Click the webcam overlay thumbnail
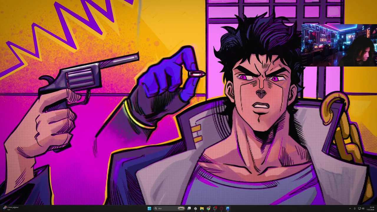The width and height of the screenshot is (377, 212). [339, 45]
